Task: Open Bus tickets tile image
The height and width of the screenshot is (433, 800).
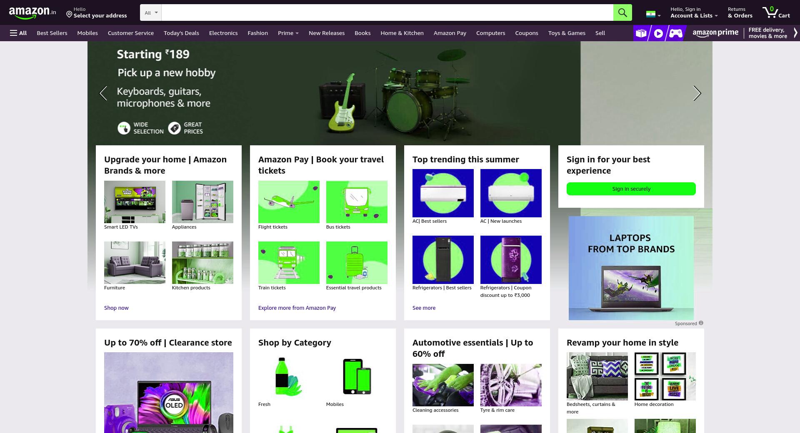Action: (x=357, y=202)
